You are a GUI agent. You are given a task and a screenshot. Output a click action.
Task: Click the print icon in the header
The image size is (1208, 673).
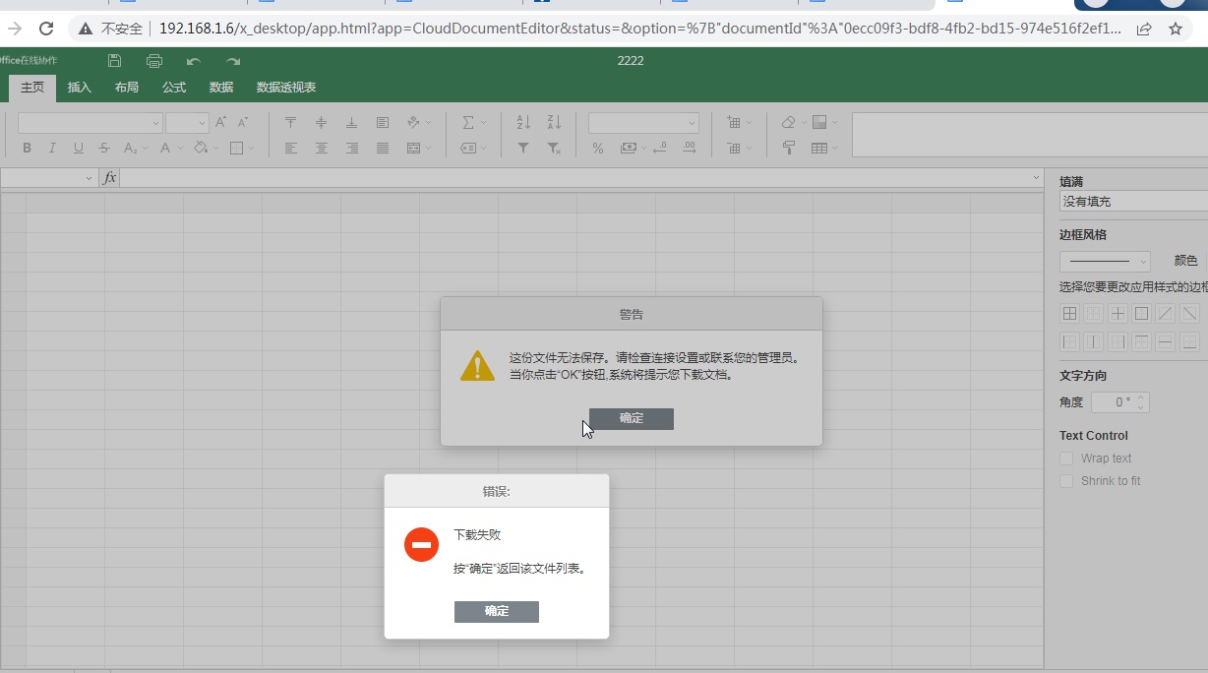pos(154,61)
